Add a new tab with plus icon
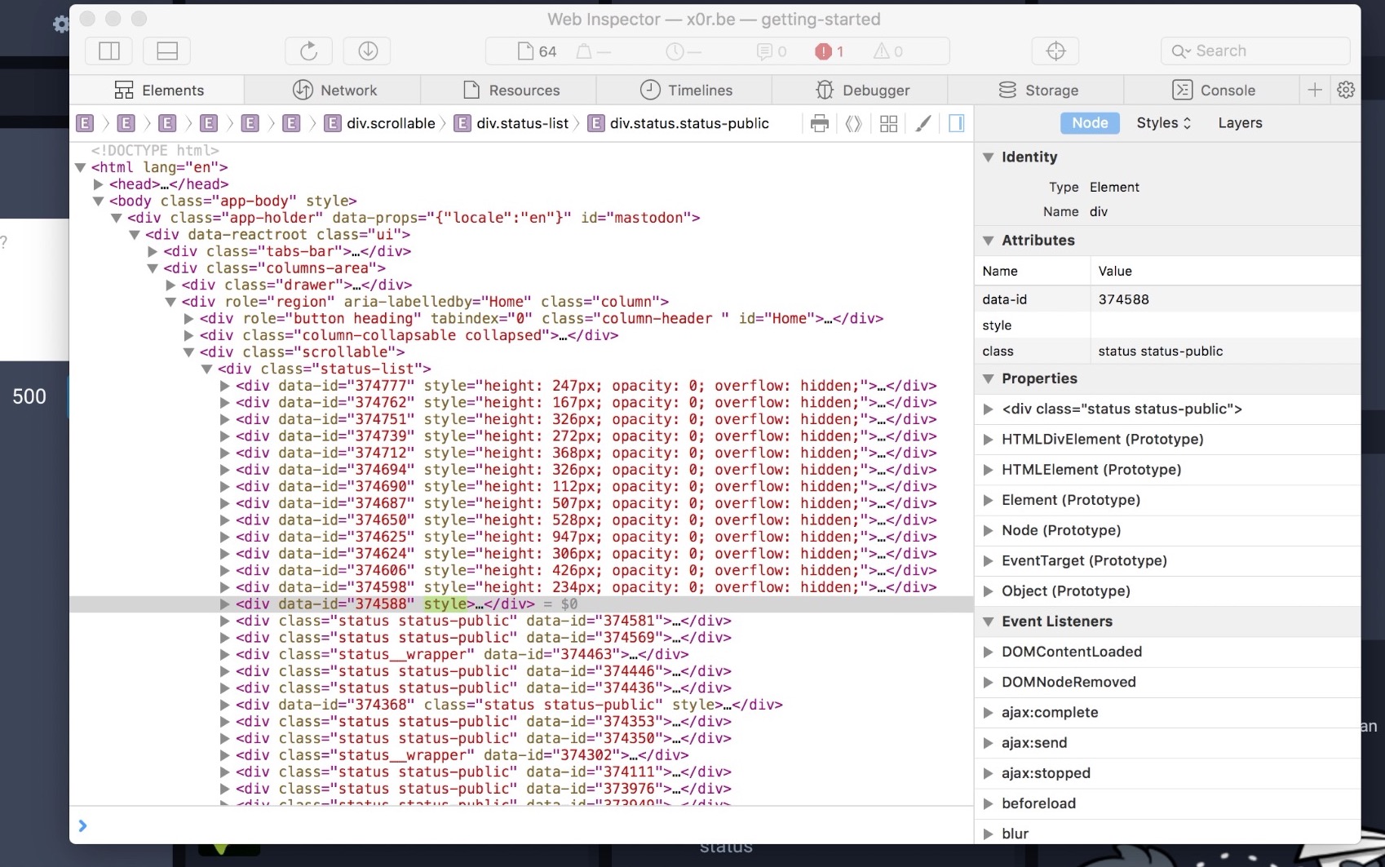This screenshot has height=867, width=1385. point(1315,91)
